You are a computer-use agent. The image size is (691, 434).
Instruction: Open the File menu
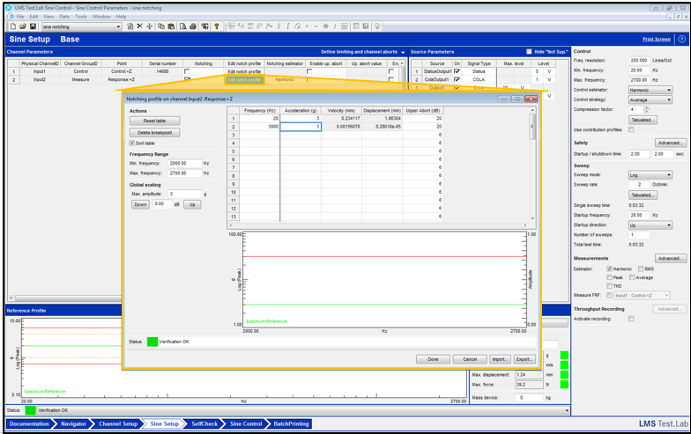(20, 16)
